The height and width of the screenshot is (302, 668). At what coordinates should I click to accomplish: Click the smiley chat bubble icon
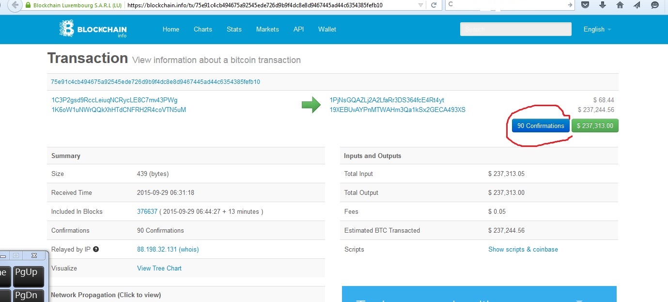point(655,5)
